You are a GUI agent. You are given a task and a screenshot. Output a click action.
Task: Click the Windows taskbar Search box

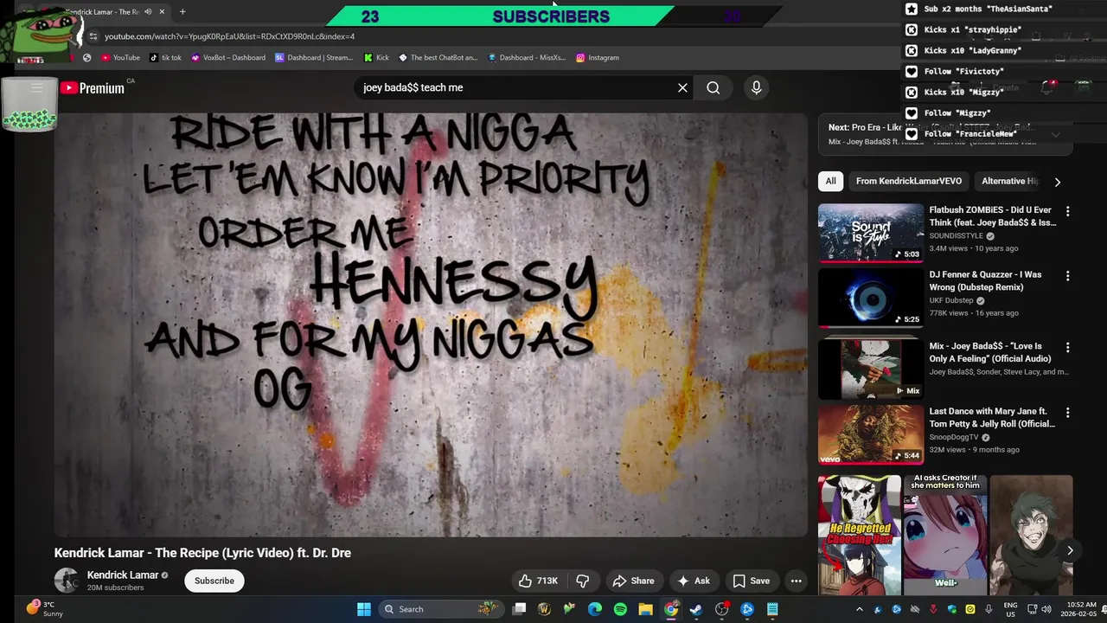click(440, 609)
